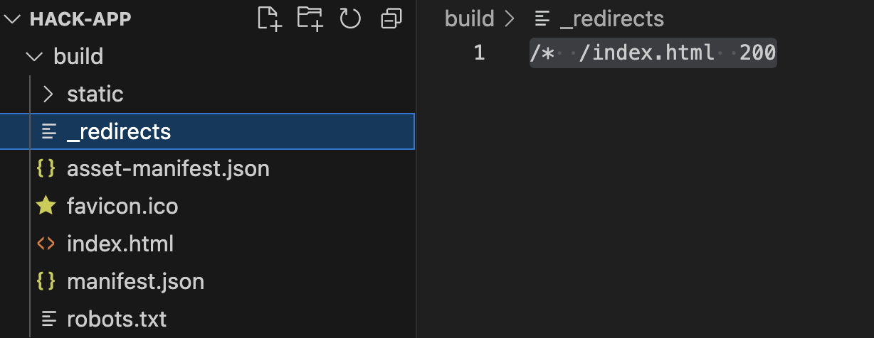Select the _redirects file in tree
The image size is (874, 338).
207,131
